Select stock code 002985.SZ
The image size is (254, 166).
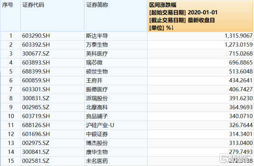[36, 107]
